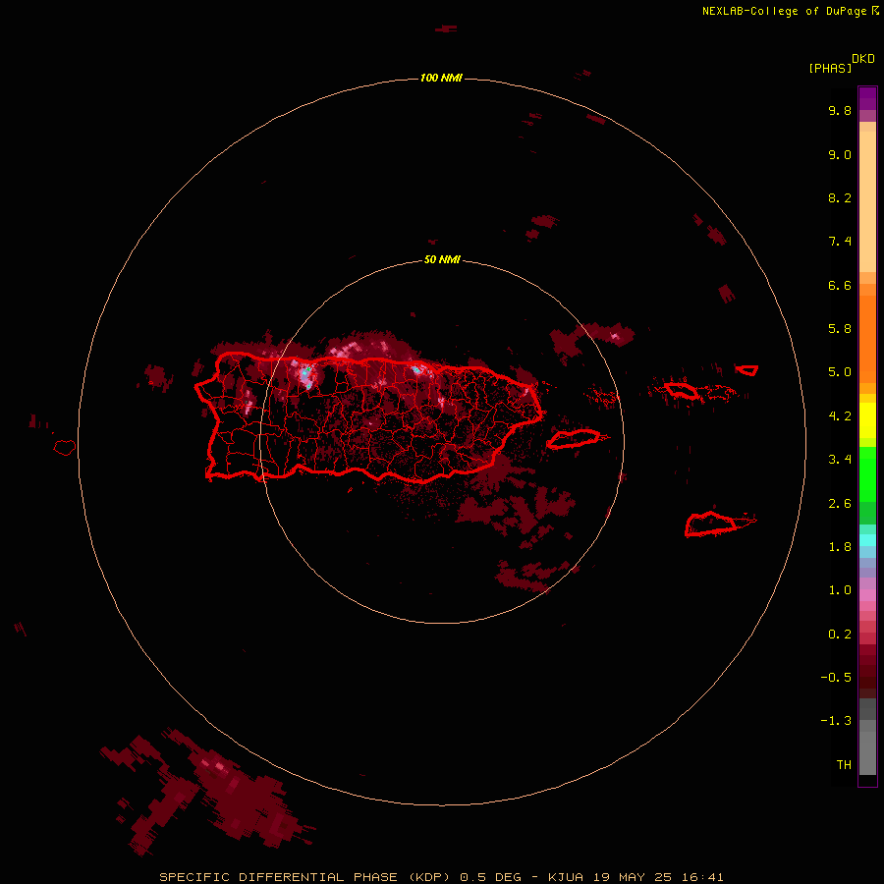
Task: Click the 2.6 scale value
Action: [840, 504]
